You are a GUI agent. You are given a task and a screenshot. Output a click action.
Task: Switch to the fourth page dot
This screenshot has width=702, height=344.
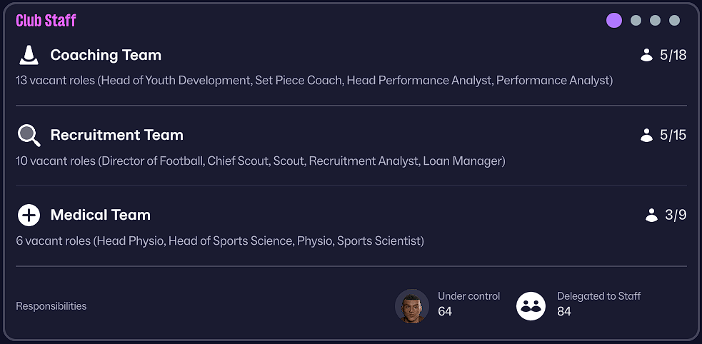(674, 21)
